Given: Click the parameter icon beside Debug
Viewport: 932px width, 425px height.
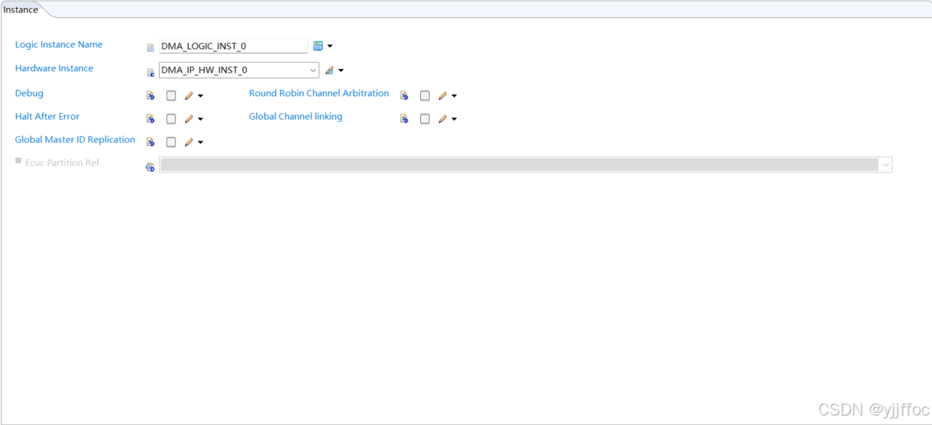Looking at the screenshot, I should click(x=151, y=95).
